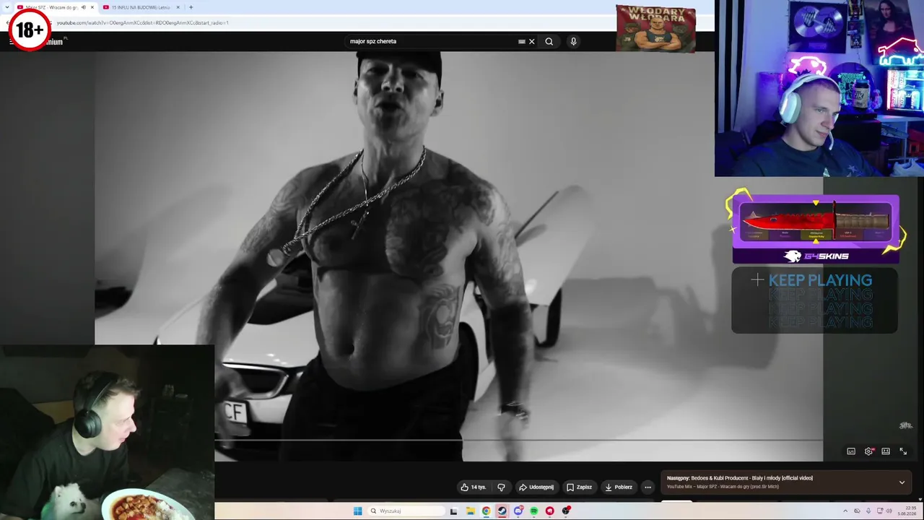Click the microphone icon in system tray

868,511
